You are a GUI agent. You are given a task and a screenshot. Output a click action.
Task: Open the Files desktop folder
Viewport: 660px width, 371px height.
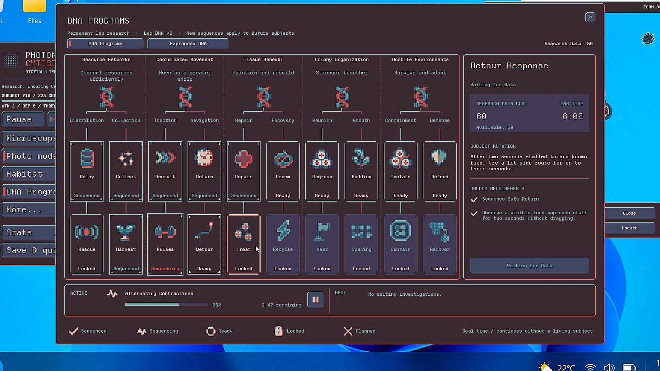(34, 12)
